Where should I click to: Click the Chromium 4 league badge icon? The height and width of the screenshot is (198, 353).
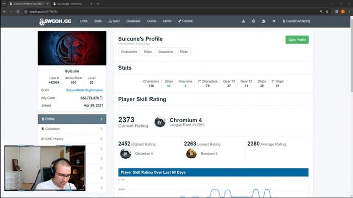160,122
